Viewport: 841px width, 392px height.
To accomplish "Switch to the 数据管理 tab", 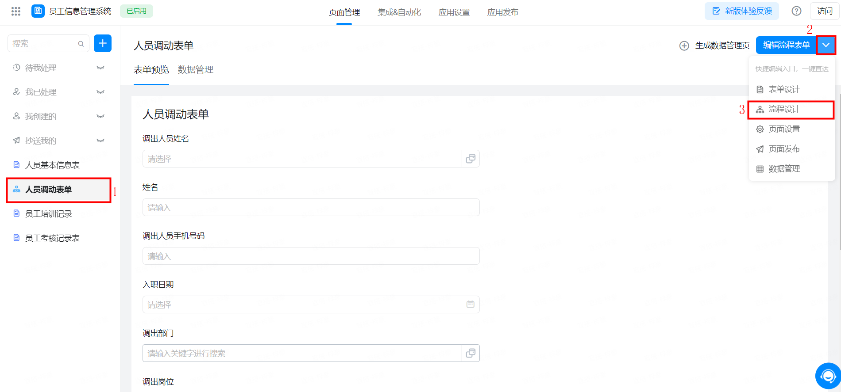I will pyautogui.click(x=196, y=70).
